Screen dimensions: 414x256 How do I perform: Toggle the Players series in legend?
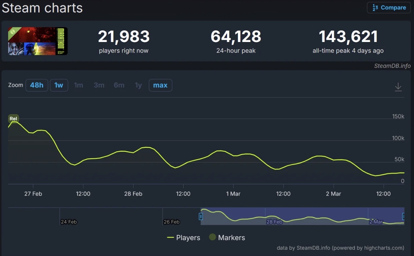(x=184, y=238)
